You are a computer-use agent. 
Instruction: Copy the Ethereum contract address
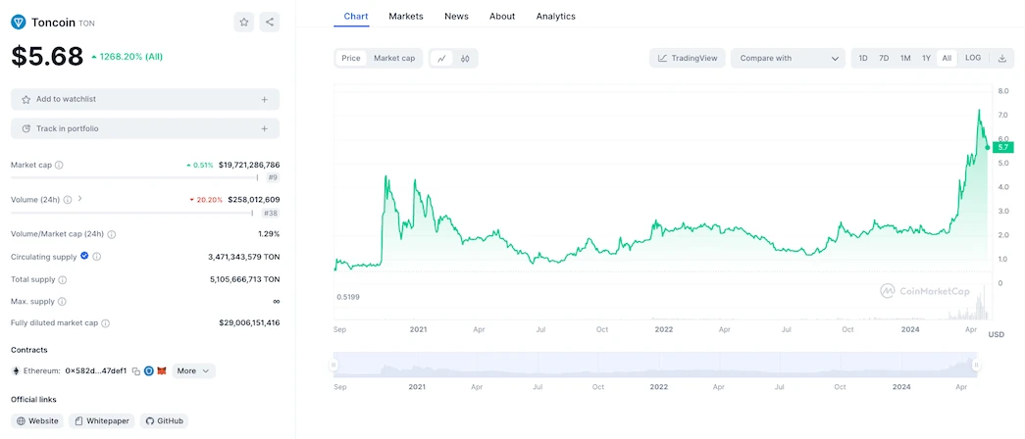click(136, 371)
